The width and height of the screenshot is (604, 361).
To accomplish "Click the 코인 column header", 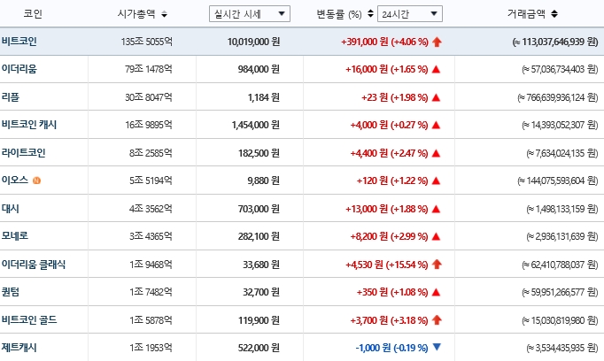I will pos(33,14).
